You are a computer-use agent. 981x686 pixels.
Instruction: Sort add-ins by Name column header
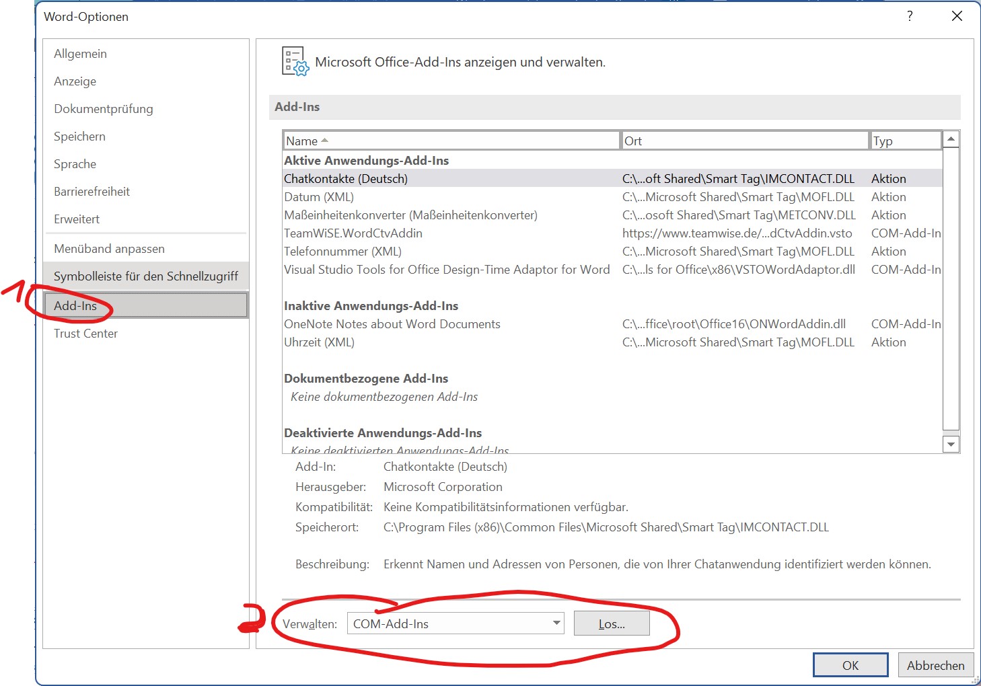tap(450, 141)
